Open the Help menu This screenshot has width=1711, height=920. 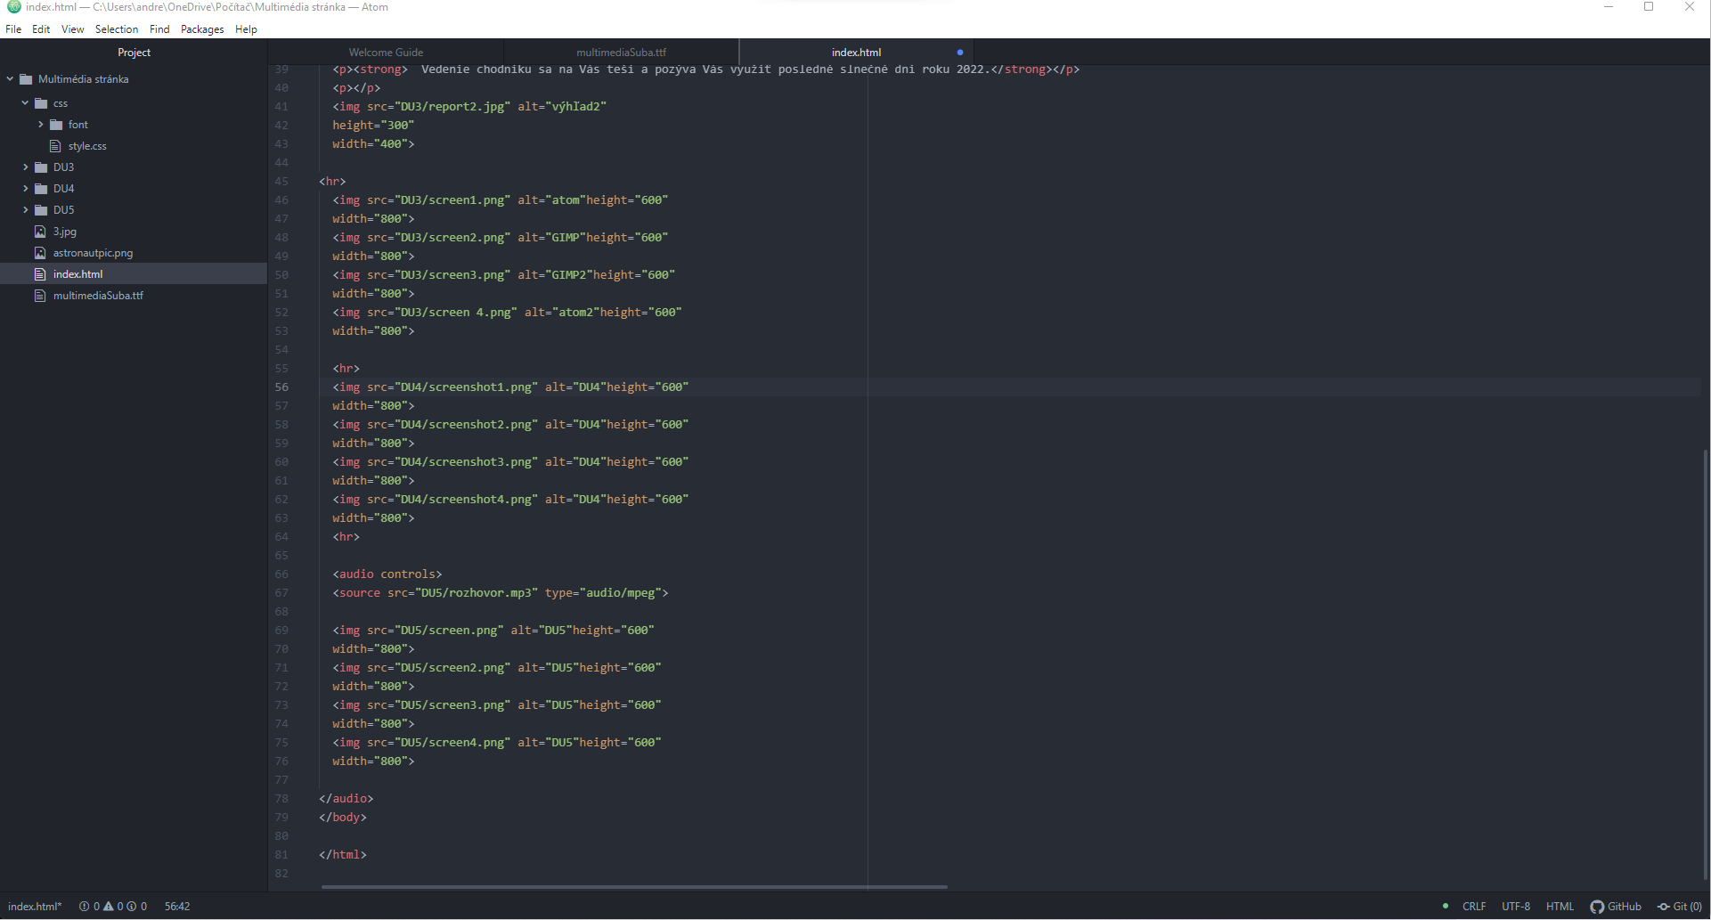(x=246, y=29)
